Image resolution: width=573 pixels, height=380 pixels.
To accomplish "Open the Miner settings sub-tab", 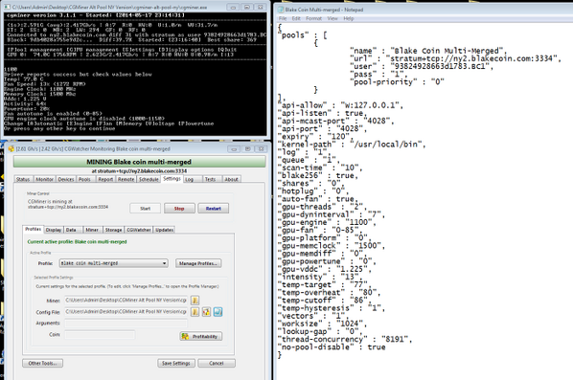I will (92, 230).
